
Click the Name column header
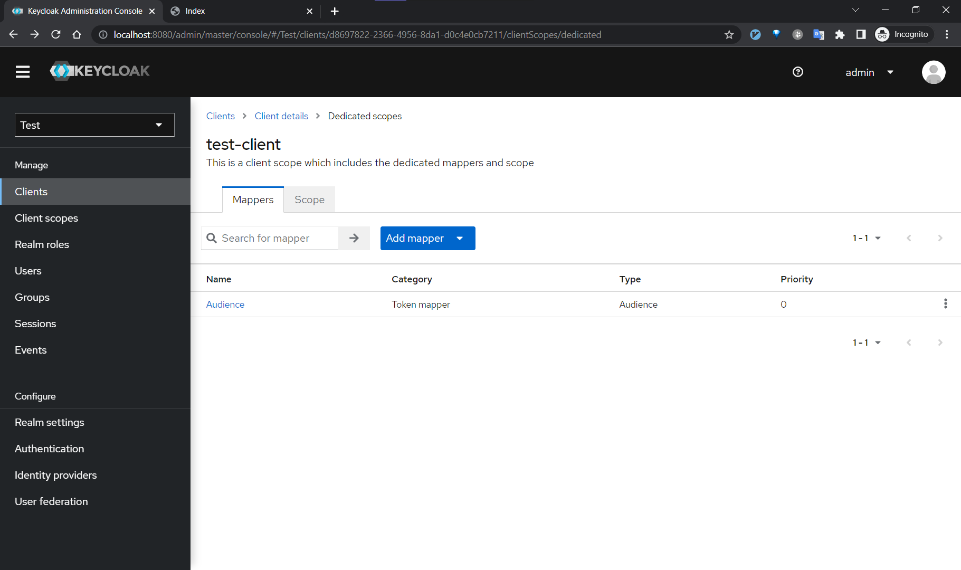pyautogui.click(x=219, y=279)
